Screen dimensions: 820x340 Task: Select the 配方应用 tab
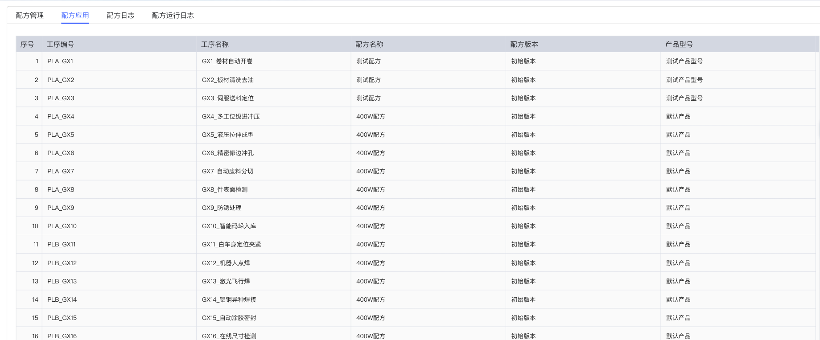(x=75, y=16)
